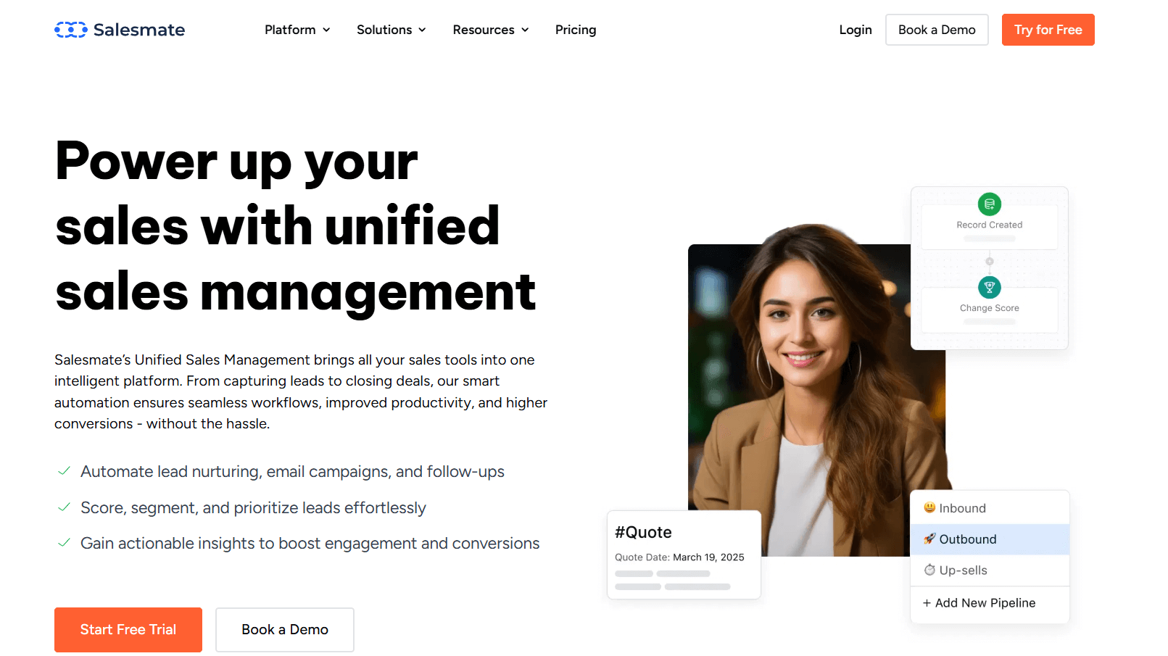Click the Login link
The image size is (1168, 656).
click(856, 30)
